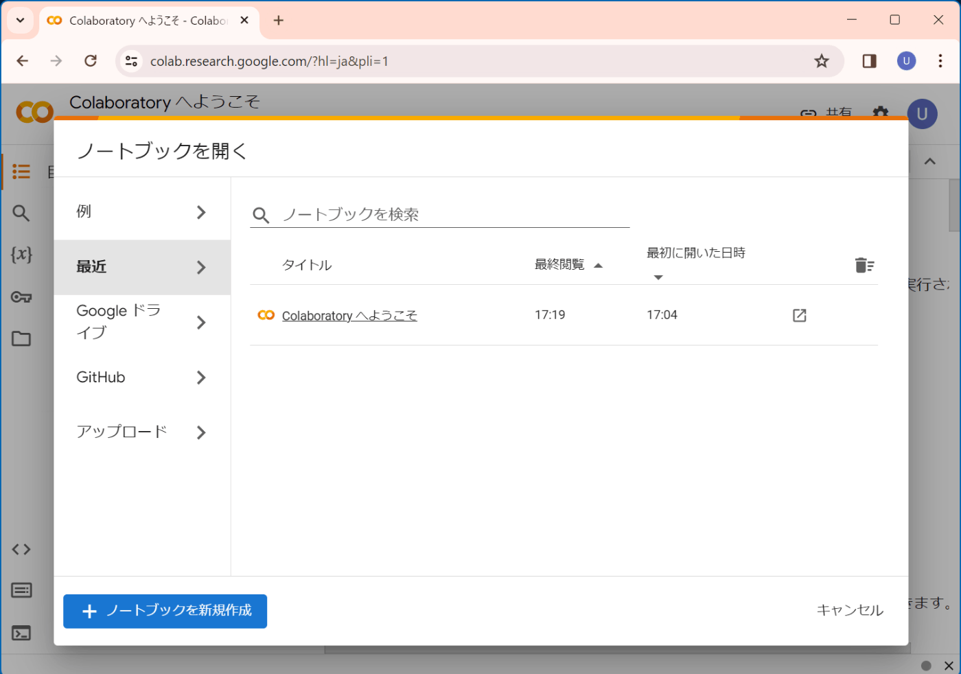961x674 pixels.
Task: Open the settings gear icon
Action: click(880, 113)
